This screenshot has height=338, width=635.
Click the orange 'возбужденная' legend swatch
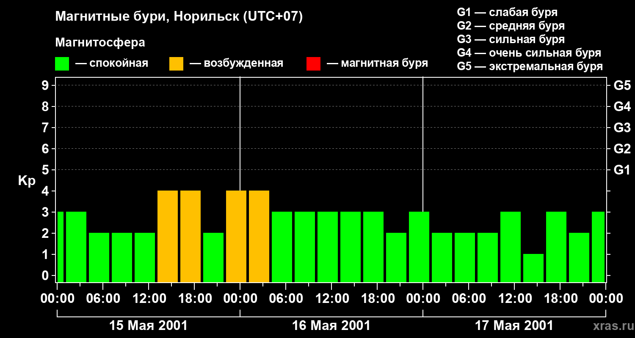(176, 64)
